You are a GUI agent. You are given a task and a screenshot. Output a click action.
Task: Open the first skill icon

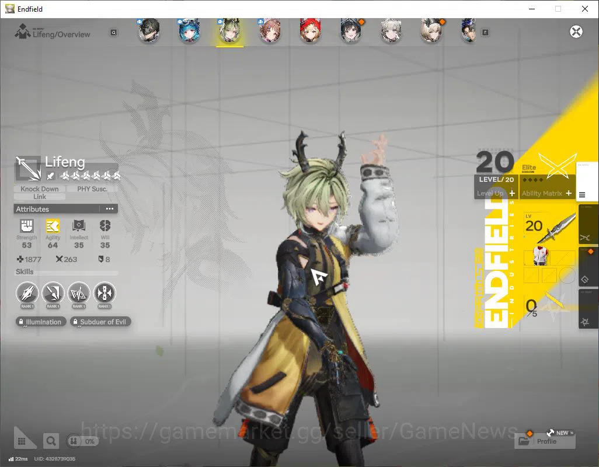pyautogui.click(x=27, y=293)
